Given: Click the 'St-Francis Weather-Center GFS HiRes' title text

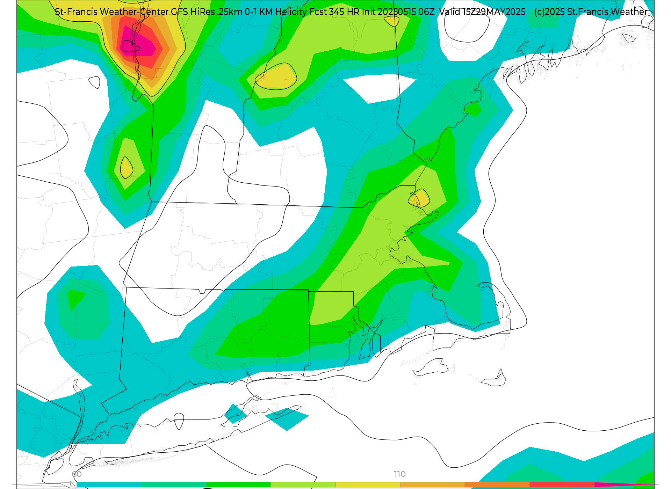Looking at the screenshot, I should coord(135,12).
